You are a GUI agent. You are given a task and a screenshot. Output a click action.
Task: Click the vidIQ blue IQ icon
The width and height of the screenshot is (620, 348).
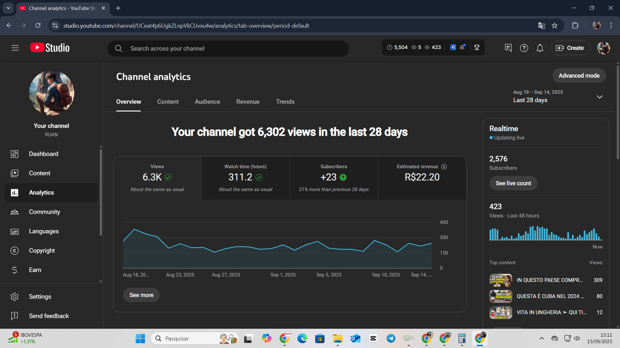[x=453, y=47]
